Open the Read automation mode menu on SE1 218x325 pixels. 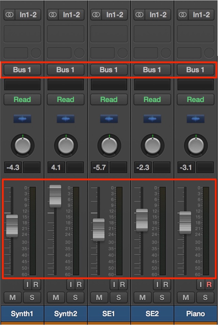[109, 100]
